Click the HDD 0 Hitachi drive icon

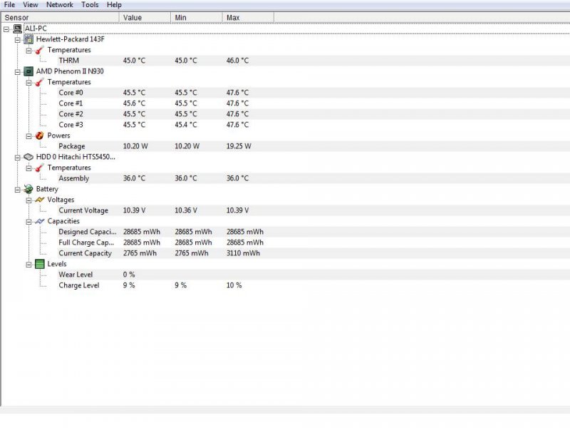28,157
